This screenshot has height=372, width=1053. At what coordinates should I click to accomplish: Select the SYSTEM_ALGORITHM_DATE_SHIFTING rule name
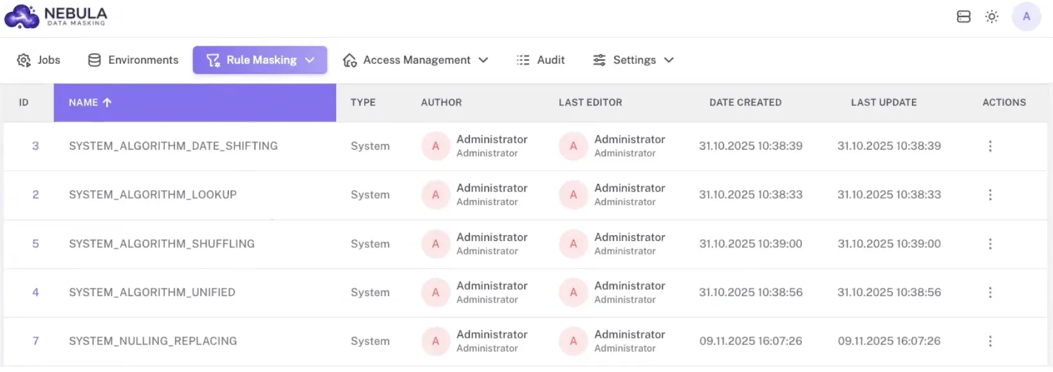[173, 146]
